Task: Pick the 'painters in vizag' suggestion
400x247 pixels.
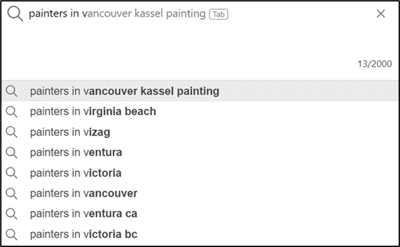Action: coord(200,132)
